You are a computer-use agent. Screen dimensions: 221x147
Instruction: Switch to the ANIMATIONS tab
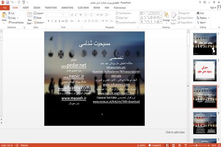[67, 8]
